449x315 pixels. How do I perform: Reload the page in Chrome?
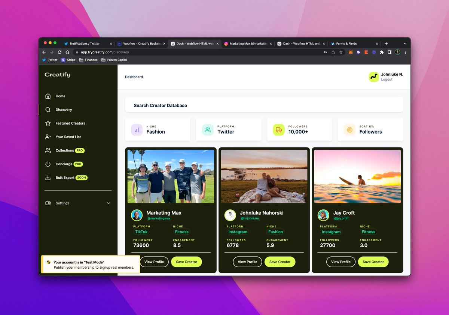click(59, 52)
